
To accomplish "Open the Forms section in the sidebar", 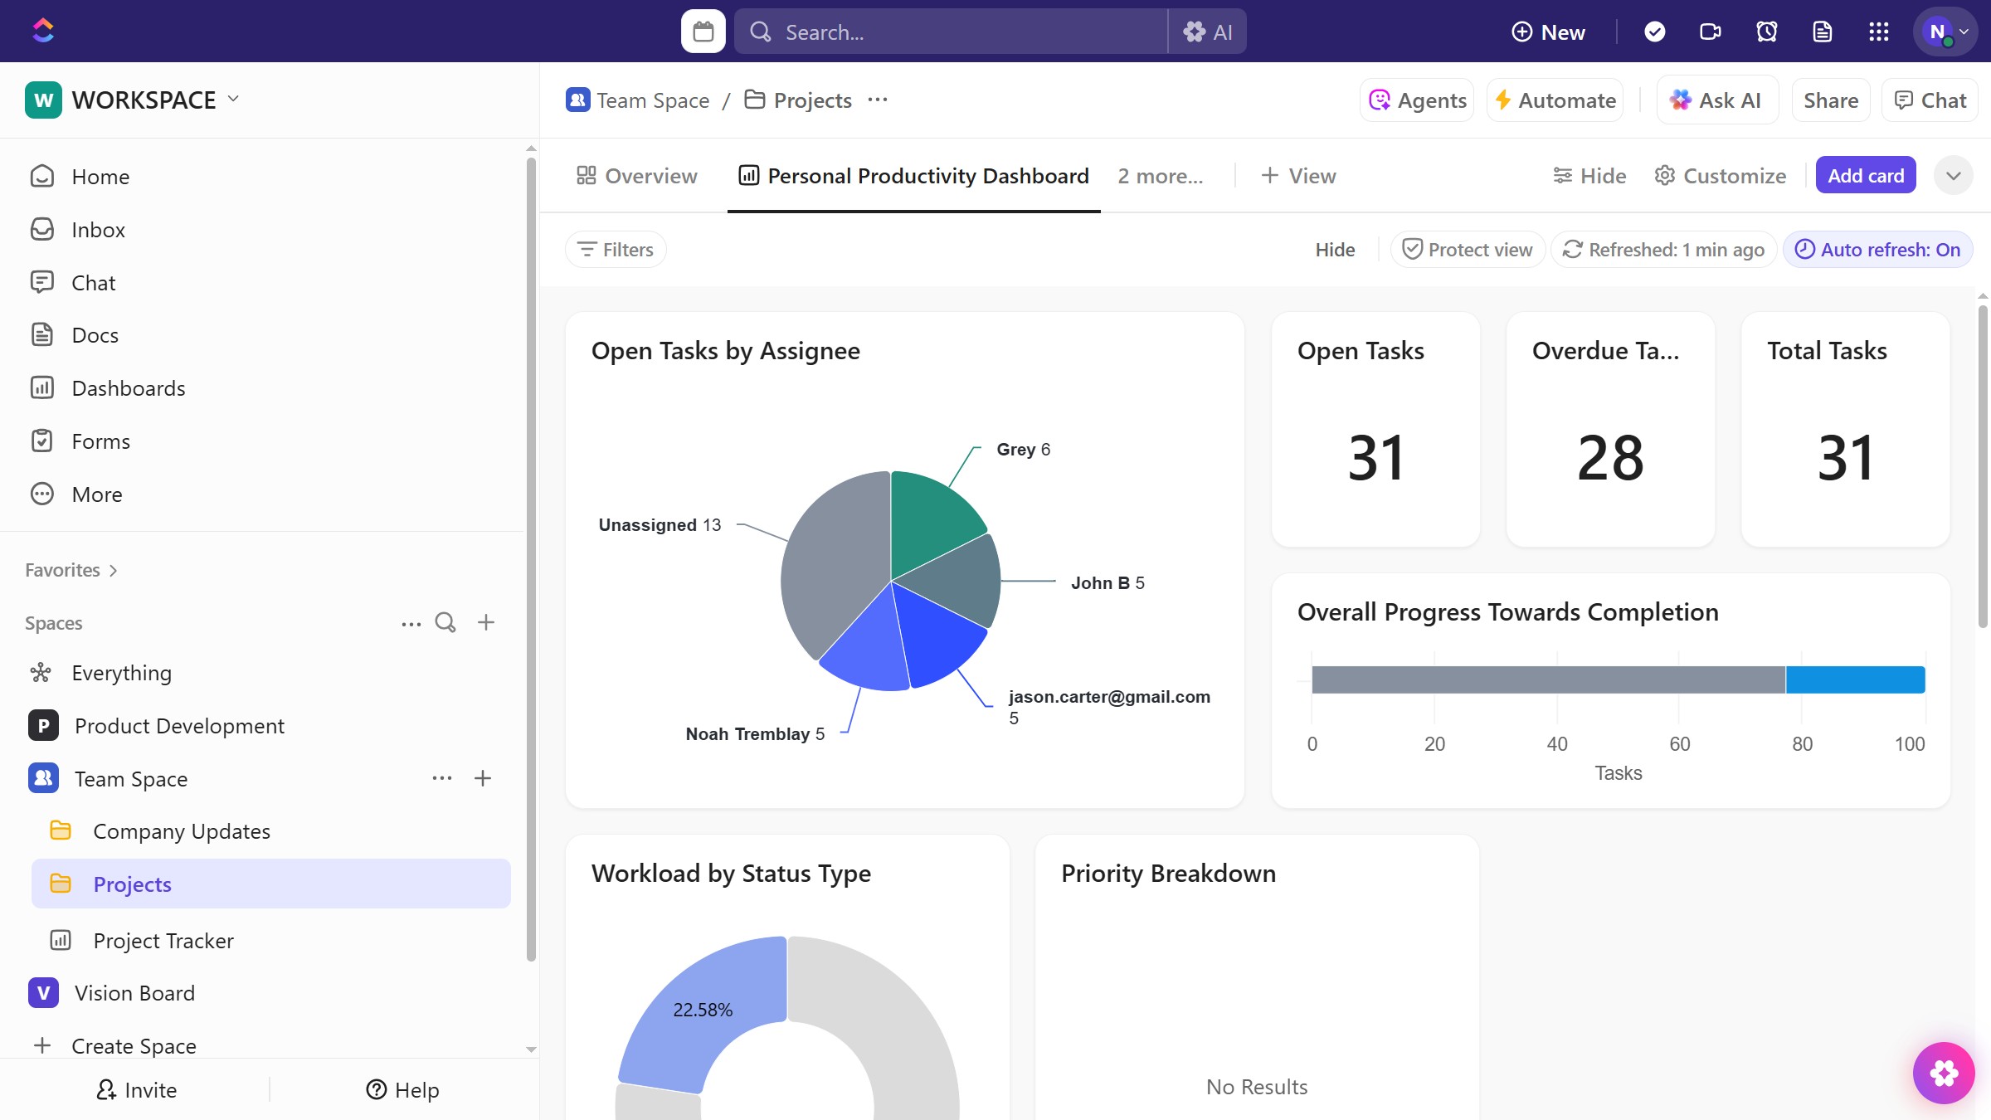I will [101, 441].
